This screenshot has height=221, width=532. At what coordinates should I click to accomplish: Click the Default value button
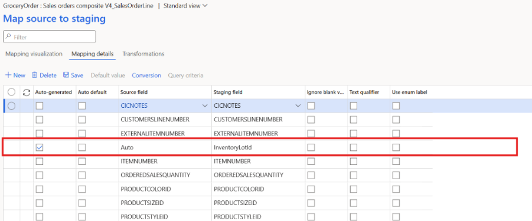click(x=108, y=75)
